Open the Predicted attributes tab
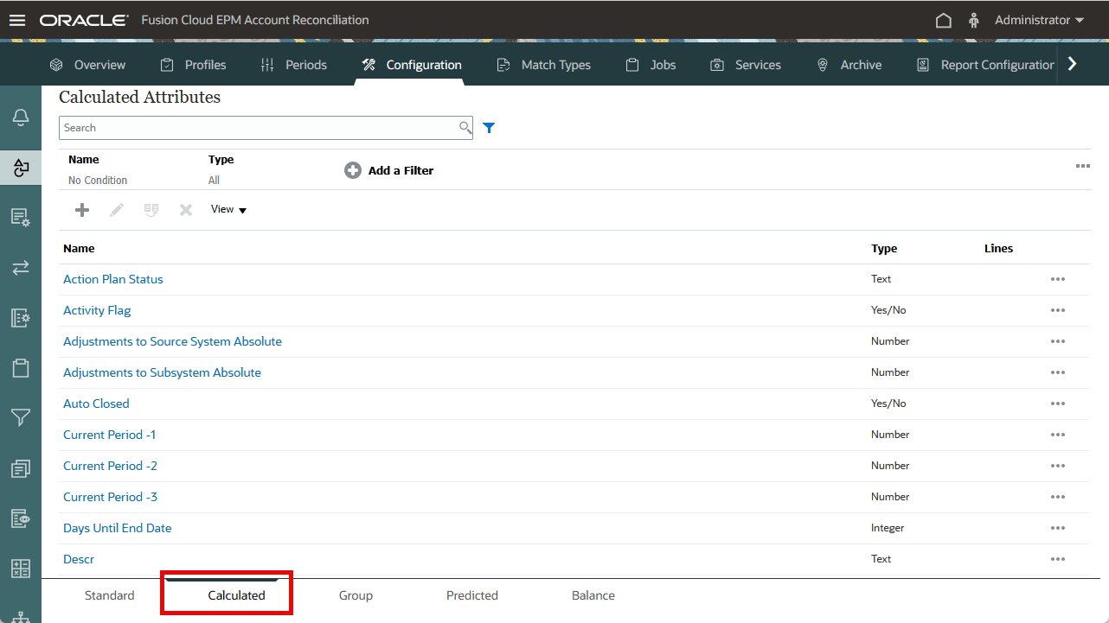The width and height of the screenshot is (1109, 623). 472,595
